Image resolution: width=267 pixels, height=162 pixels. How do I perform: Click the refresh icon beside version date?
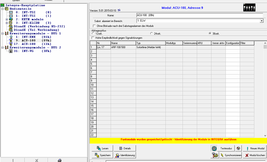tap(119, 10)
